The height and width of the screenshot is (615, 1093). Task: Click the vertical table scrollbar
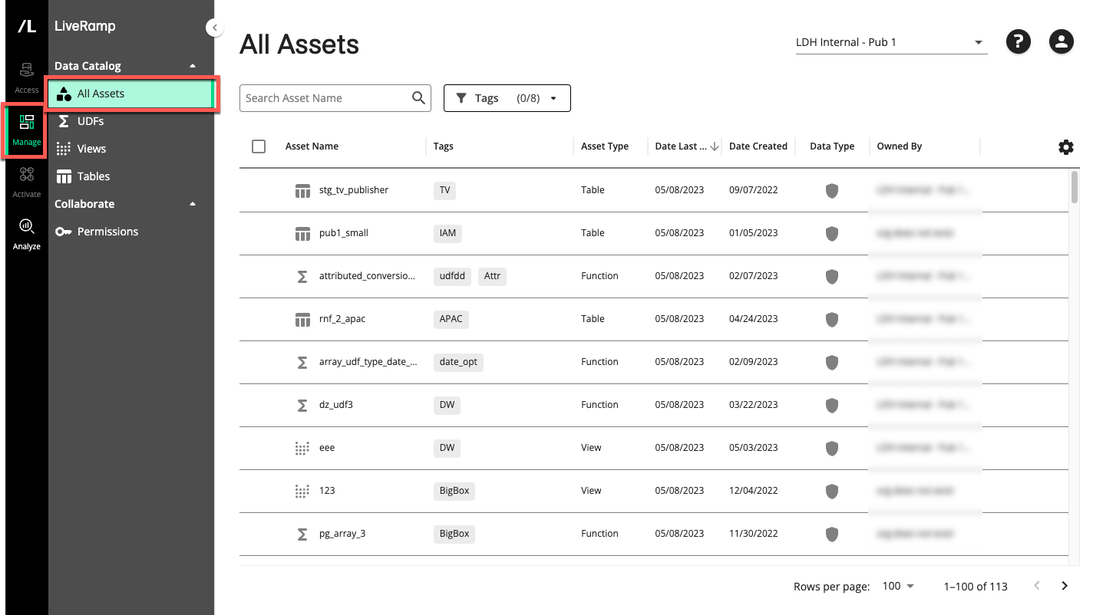tap(1075, 187)
